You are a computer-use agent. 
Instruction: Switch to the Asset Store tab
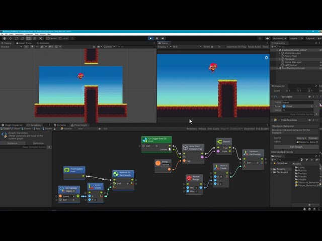24,43
